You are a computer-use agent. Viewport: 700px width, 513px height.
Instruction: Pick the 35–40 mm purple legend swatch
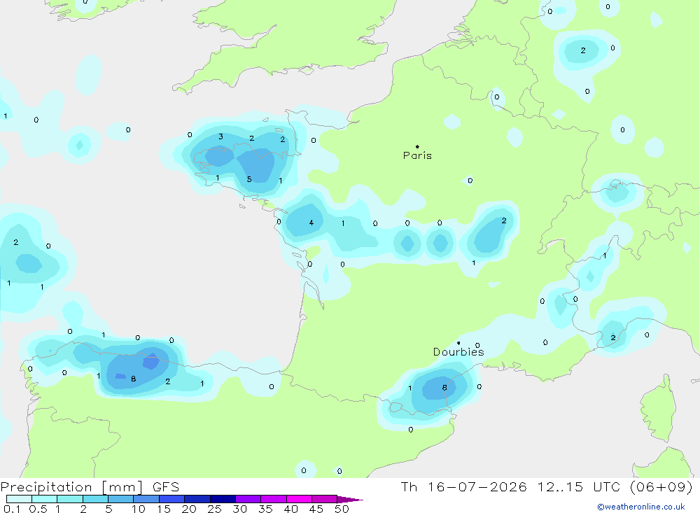coord(274,499)
